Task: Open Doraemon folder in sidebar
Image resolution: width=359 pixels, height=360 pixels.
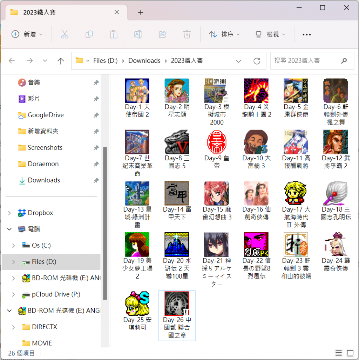Action: tap(43, 164)
